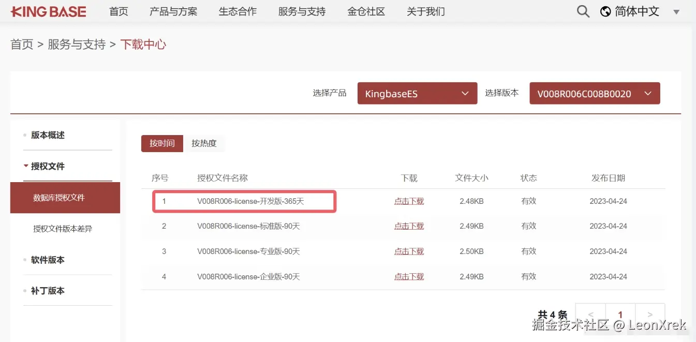This screenshot has height=342, width=696.
Task: Click the previous page arrow
Action: (590, 314)
